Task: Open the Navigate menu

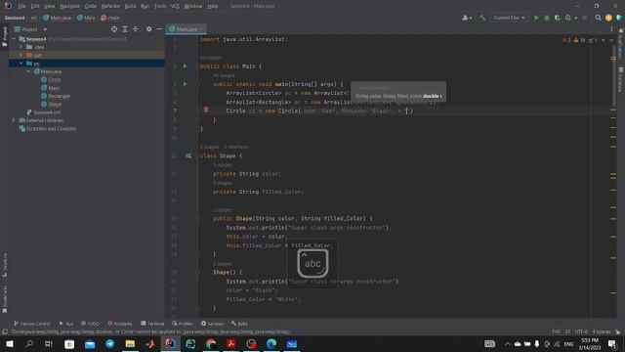Action: (x=69, y=6)
